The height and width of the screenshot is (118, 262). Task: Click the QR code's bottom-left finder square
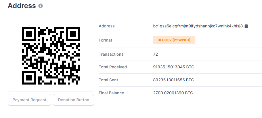coord(29,78)
